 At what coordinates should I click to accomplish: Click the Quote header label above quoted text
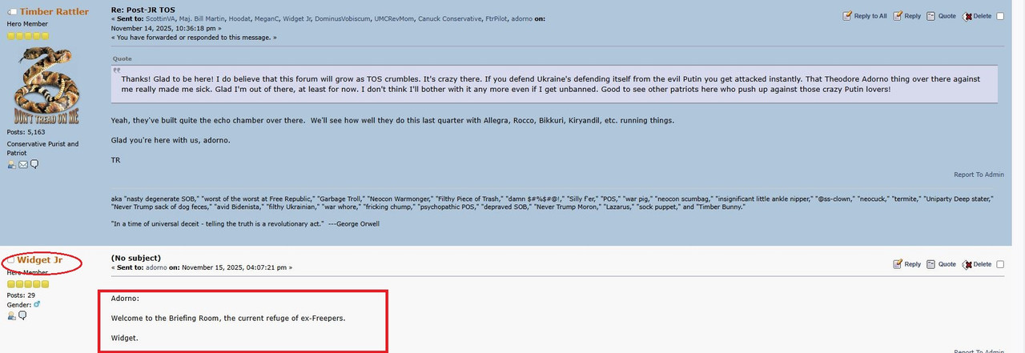pyautogui.click(x=122, y=58)
